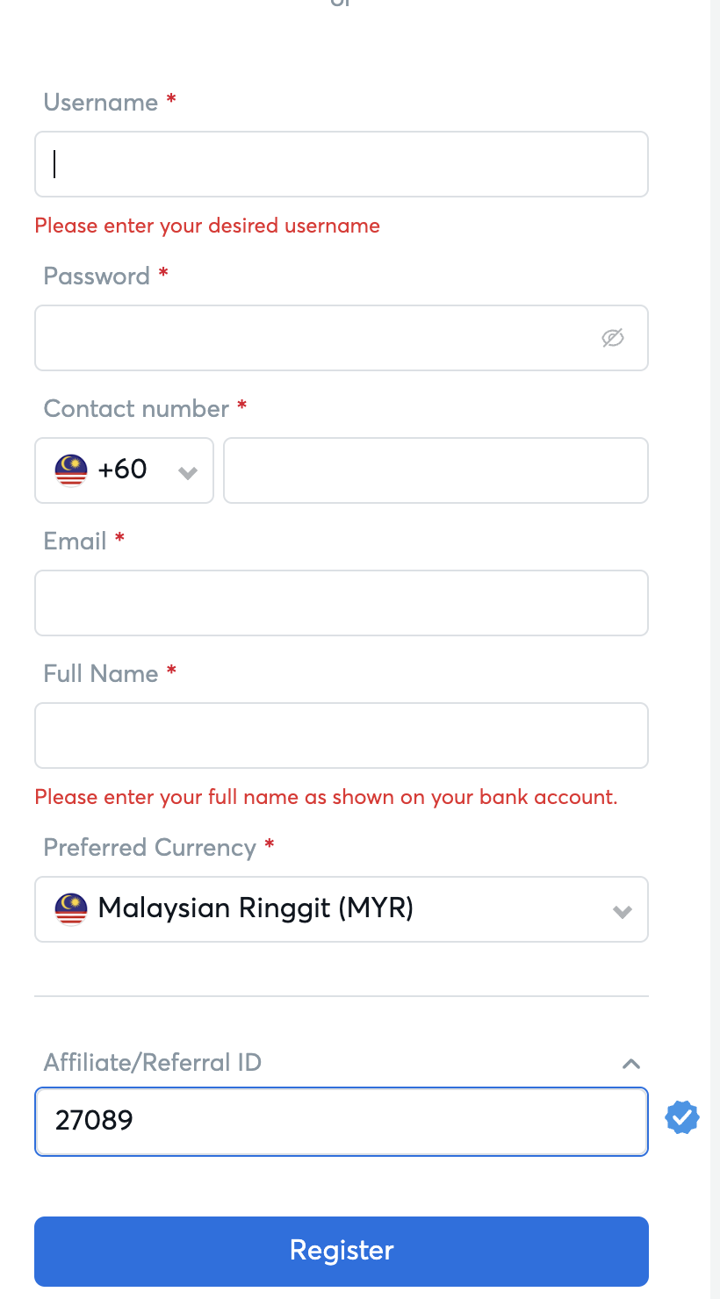This screenshot has height=1299, width=720.
Task: Click the blue verified checkmark badge
Action: click(682, 1118)
